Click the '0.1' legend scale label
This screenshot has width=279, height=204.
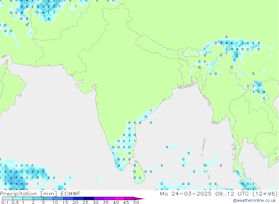pyautogui.click(x=5, y=202)
